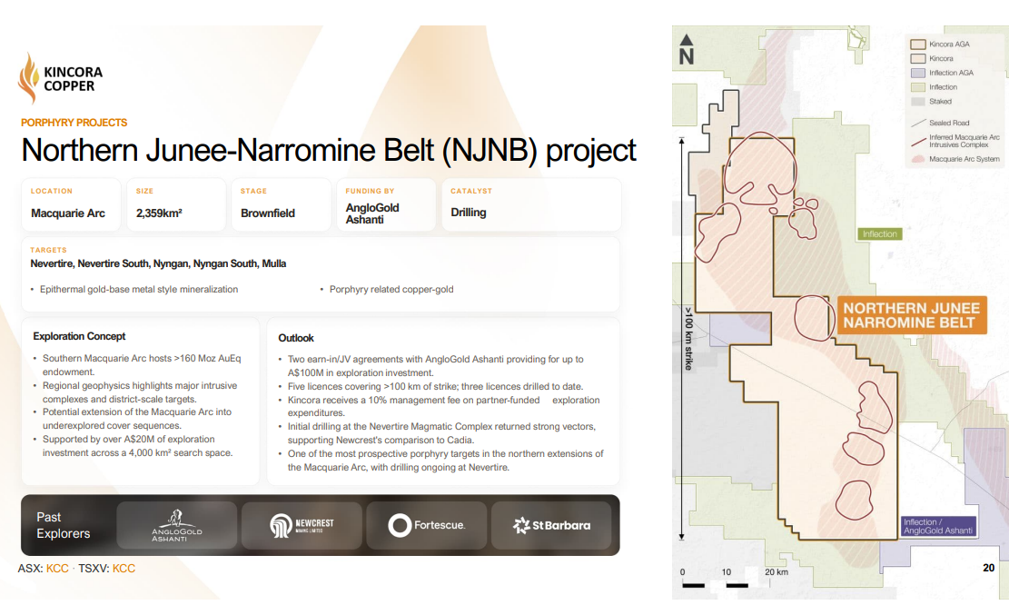Click the Outlook heading
1009x605 pixels.
pos(296,338)
